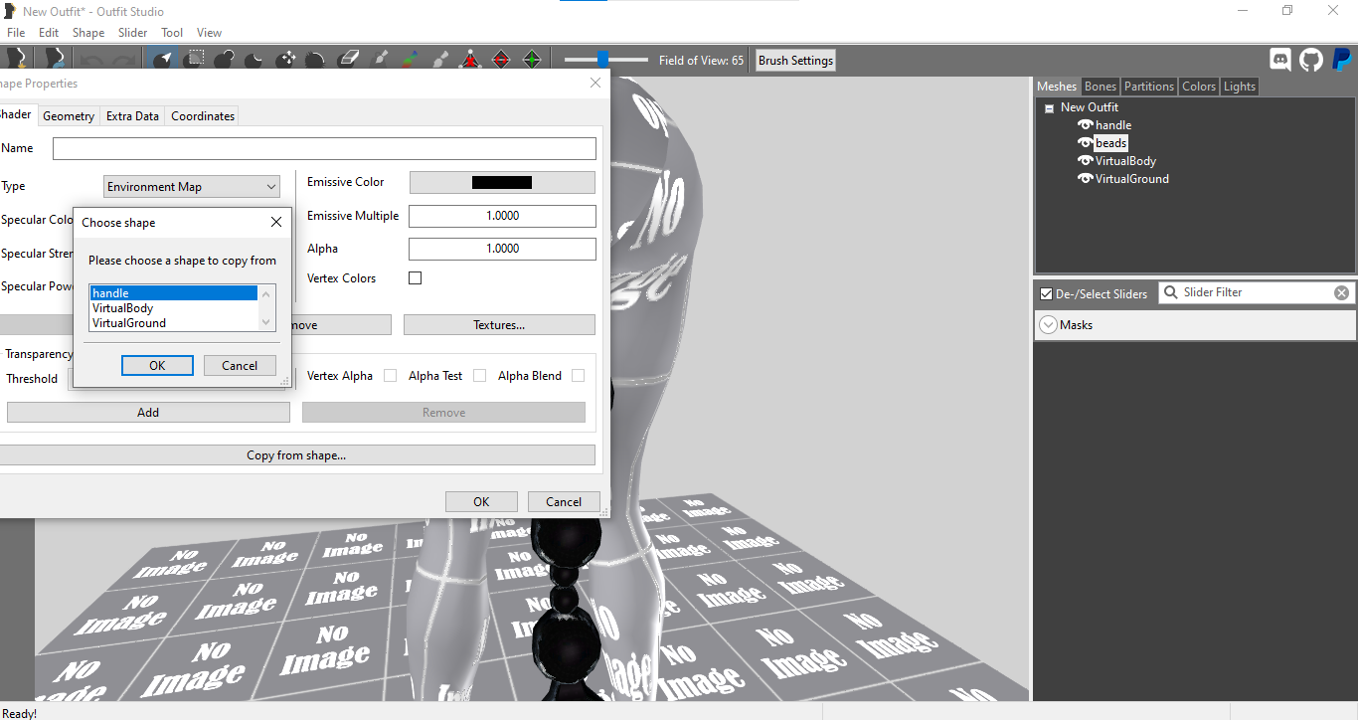Collapse the New Outfit tree node
The width and height of the screenshot is (1358, 720).
pos(1049,108)
